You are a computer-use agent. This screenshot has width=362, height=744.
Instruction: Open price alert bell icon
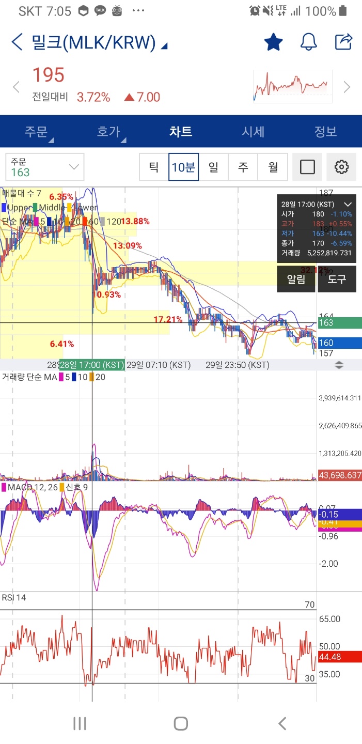click(309, 42)
